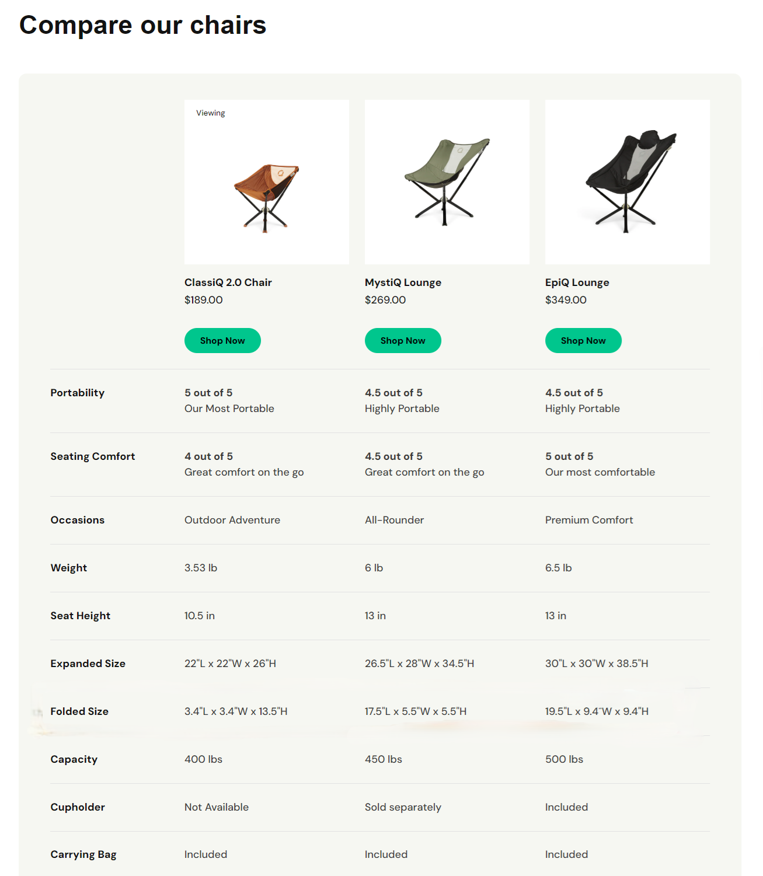Click the $189.00 price text
This screenshot has width=763, height=876.
coord(203,300)
